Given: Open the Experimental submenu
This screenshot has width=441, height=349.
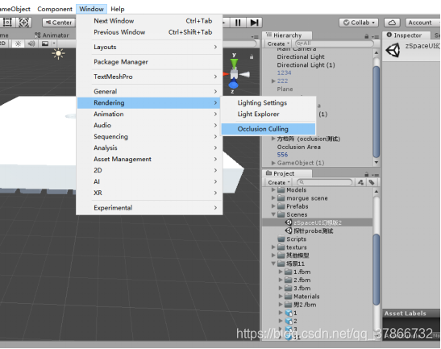Looking at the screenshot, I should (x=149, y=208).
